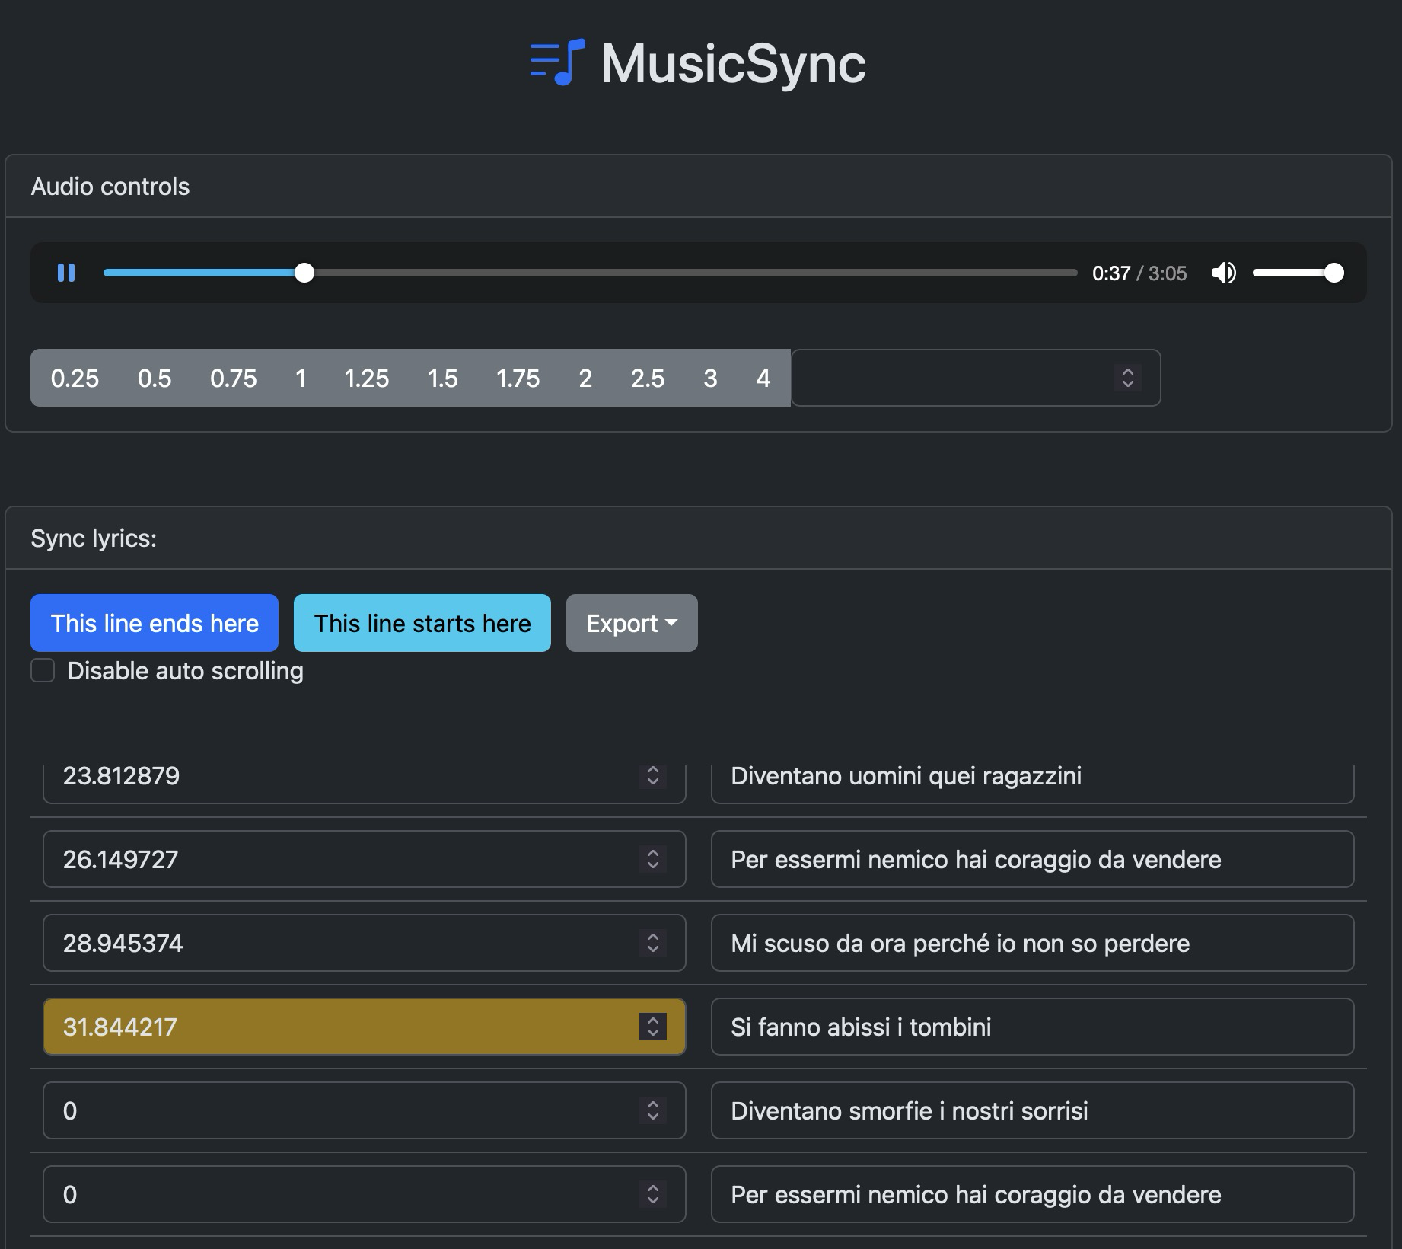The image size is (1402, 1249).
Task: Set playback speed to 1.25
Action: (366, 378)
